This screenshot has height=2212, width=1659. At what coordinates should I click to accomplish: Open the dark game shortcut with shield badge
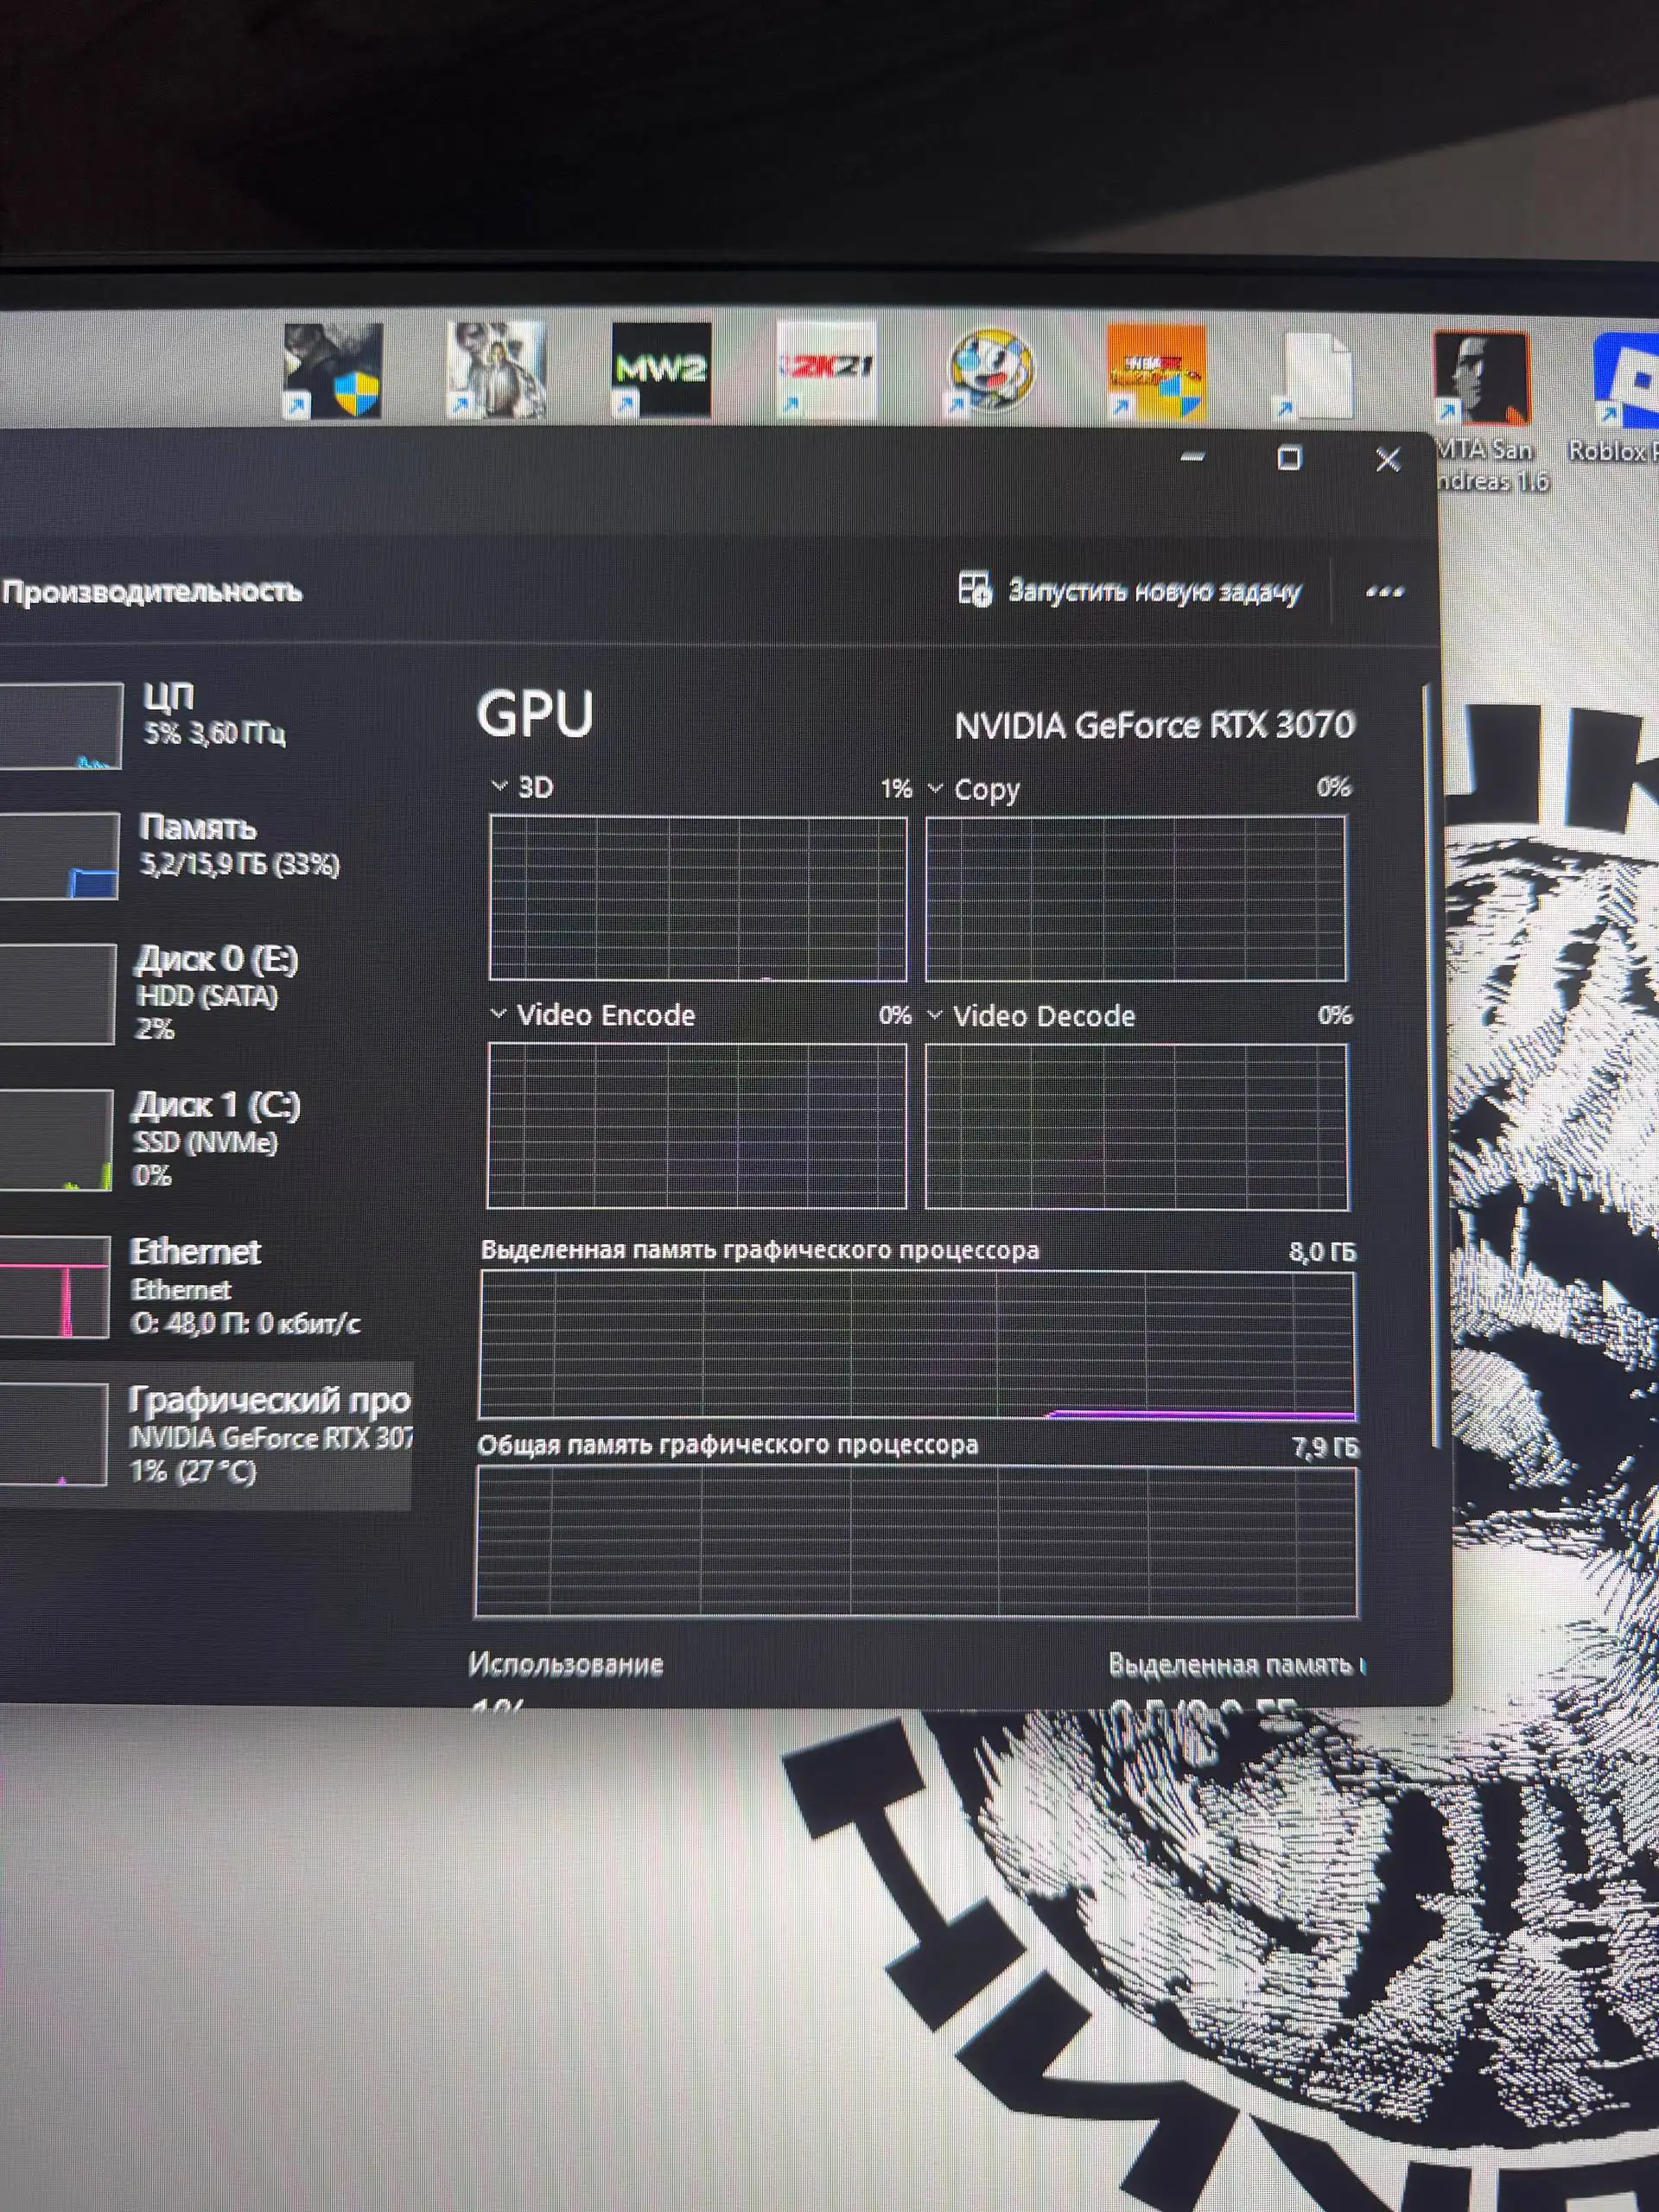pos(333,370)
